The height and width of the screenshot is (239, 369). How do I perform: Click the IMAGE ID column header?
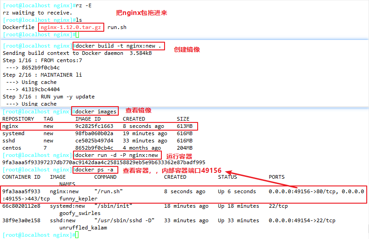coord(88,119)
